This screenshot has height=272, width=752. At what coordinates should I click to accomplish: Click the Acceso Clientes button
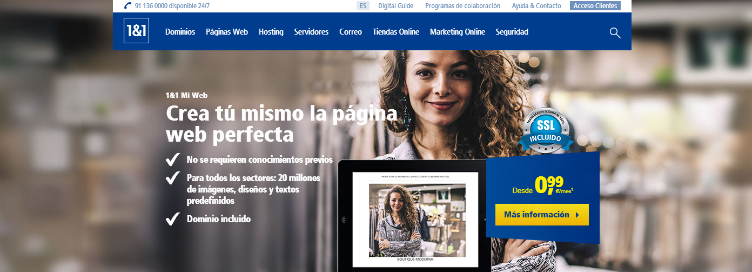pyautogui.click(x=595, y=6)
